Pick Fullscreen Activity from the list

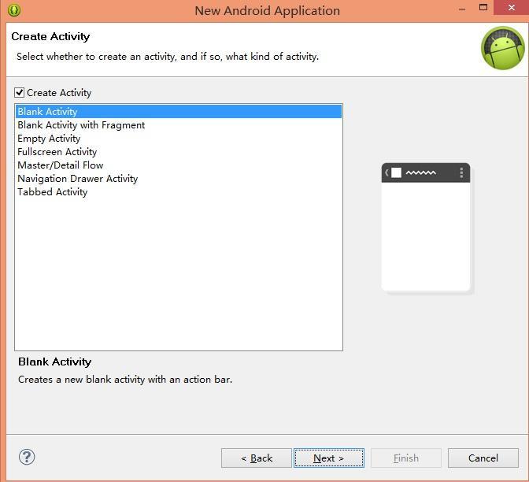coord(57,152)
